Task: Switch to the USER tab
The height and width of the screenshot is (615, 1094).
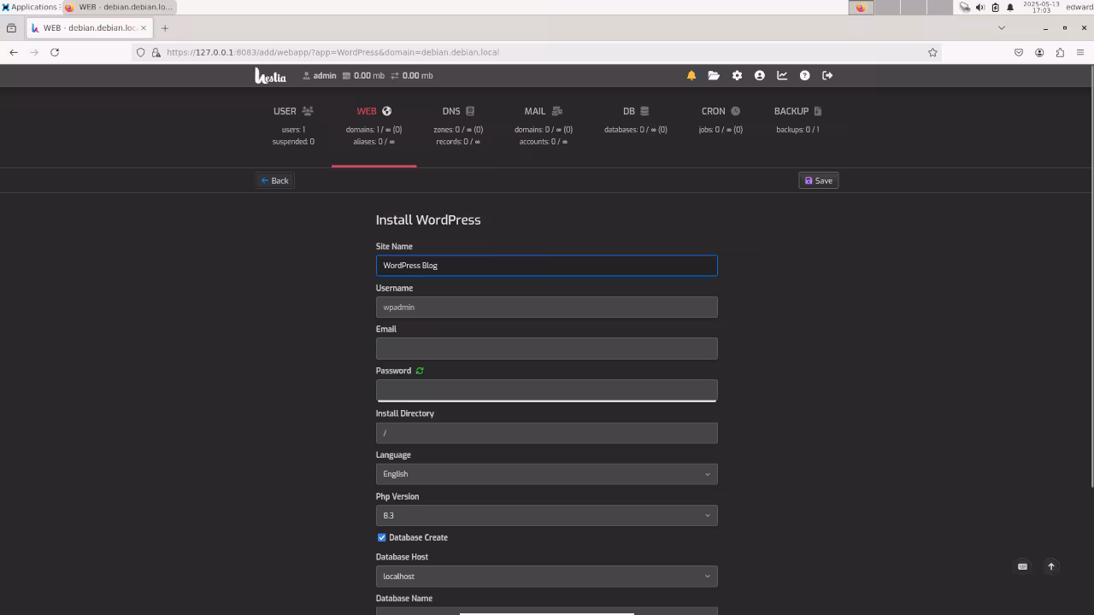Action: coord(293,126)
